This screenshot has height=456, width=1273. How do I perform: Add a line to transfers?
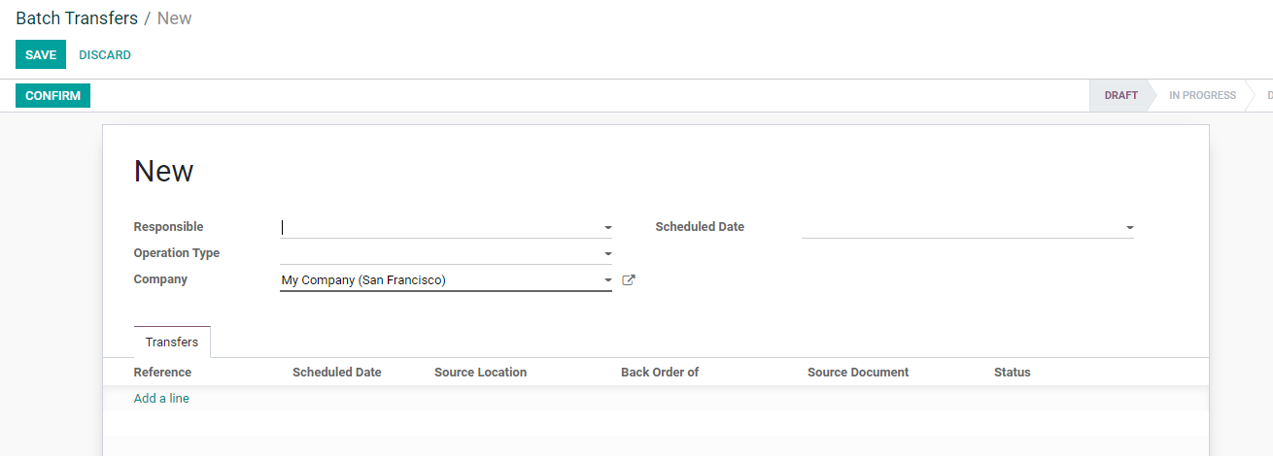click(x=161, y=399)
